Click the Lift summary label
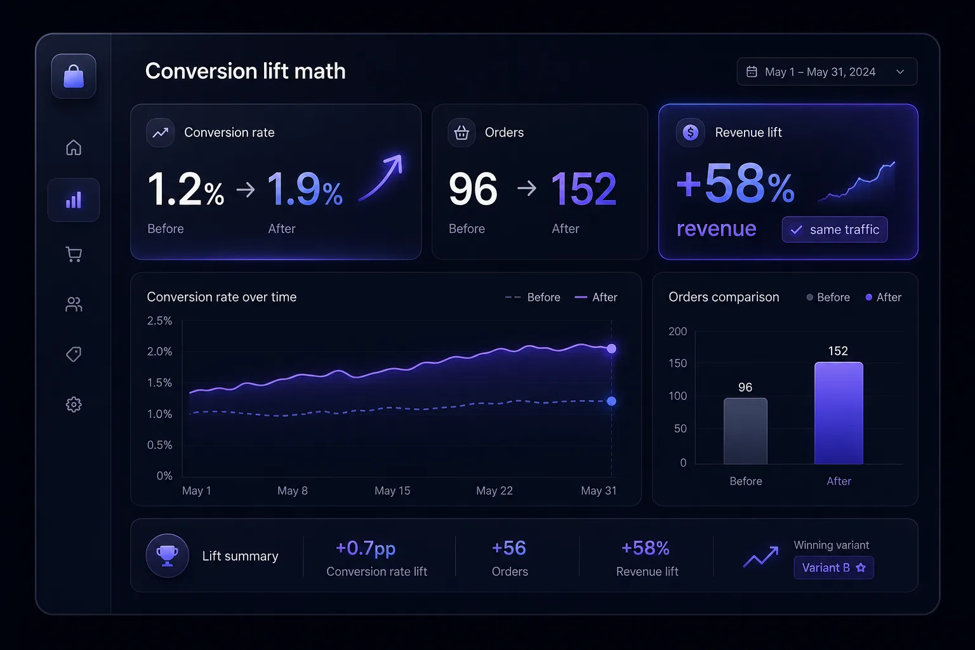 pyautogui.click(x=240, y=556)
